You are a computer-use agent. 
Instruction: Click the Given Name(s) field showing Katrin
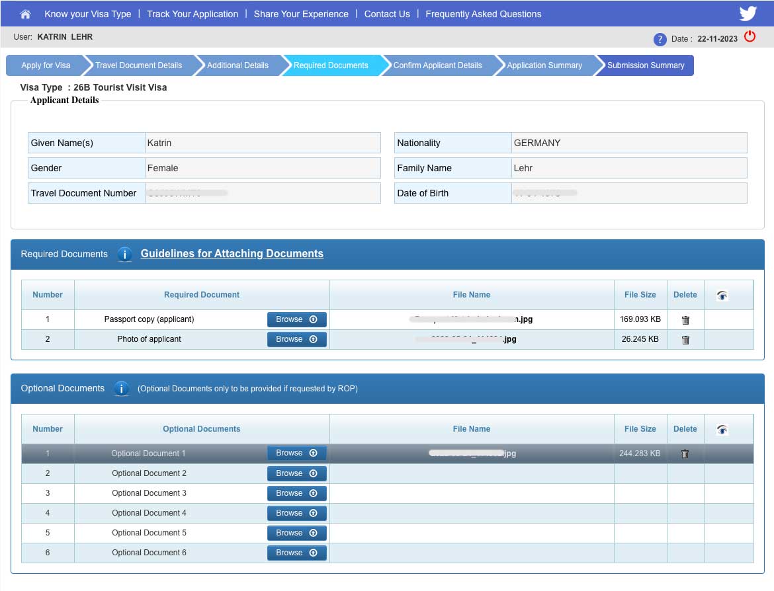tap(263, 143)
